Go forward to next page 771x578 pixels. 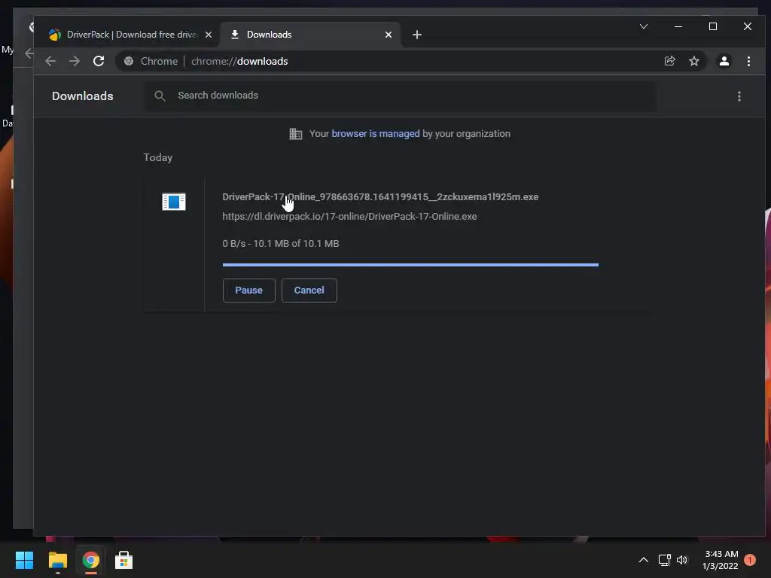[75, 61]
